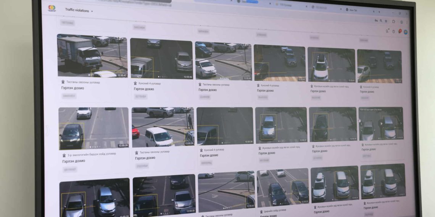Click the road icon beside 'Тасганы овооны уулзвар'
Screen dimensions: 435x217
coord(63,82)
